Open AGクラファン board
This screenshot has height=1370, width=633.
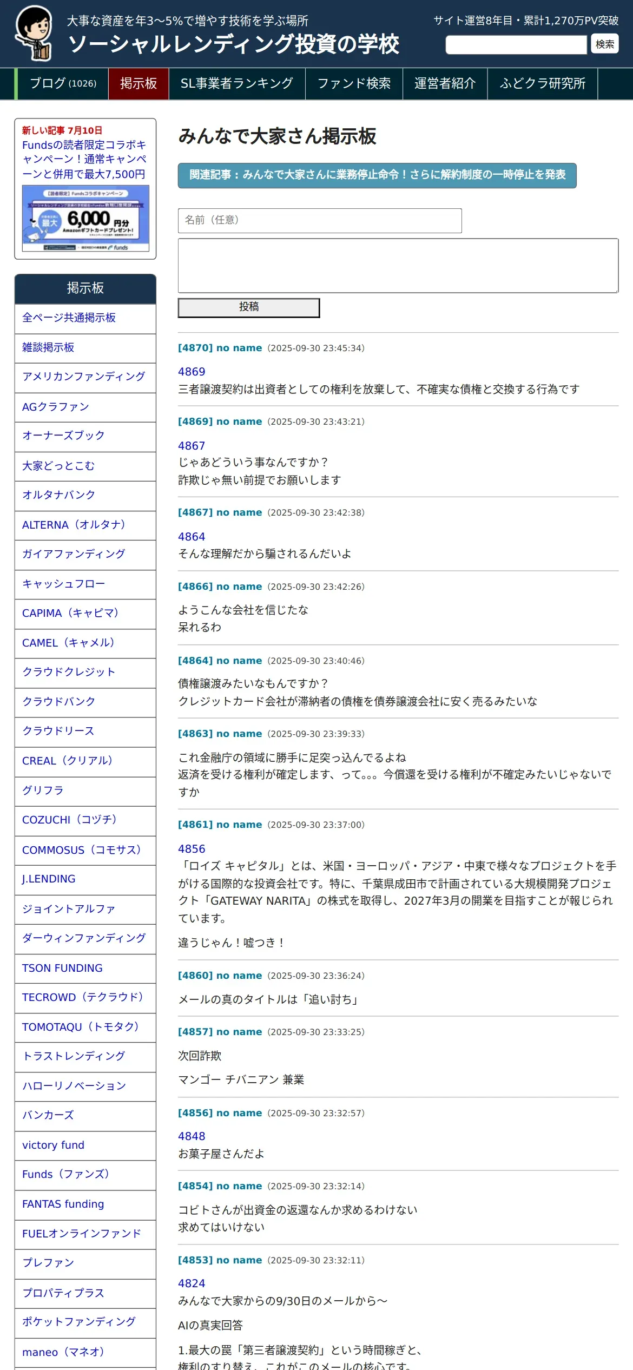85,407
